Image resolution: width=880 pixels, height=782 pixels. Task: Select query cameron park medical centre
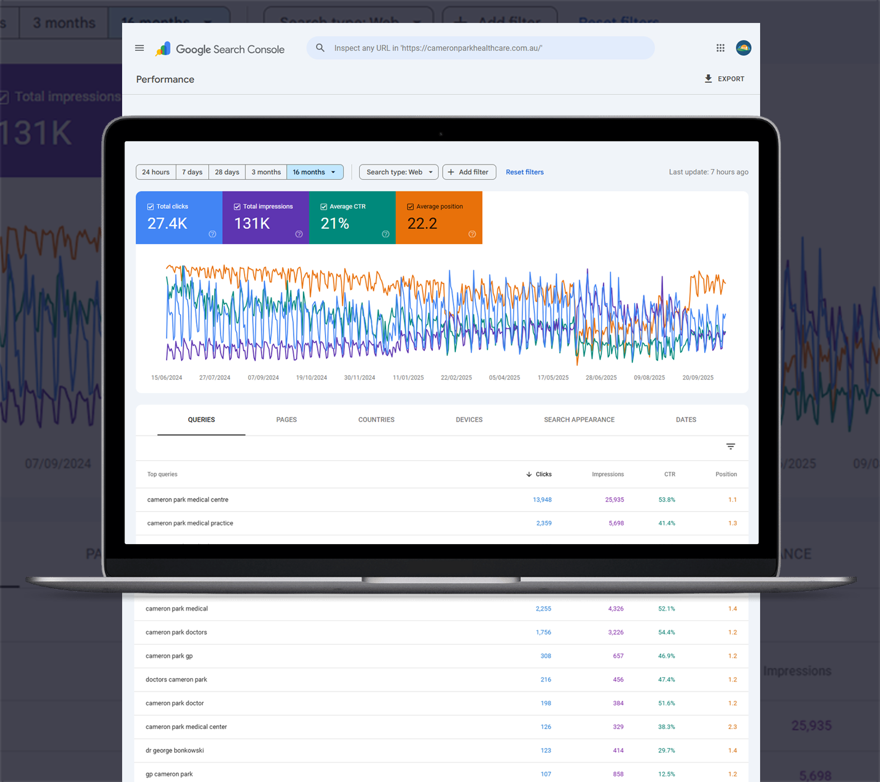pos(188,500)
